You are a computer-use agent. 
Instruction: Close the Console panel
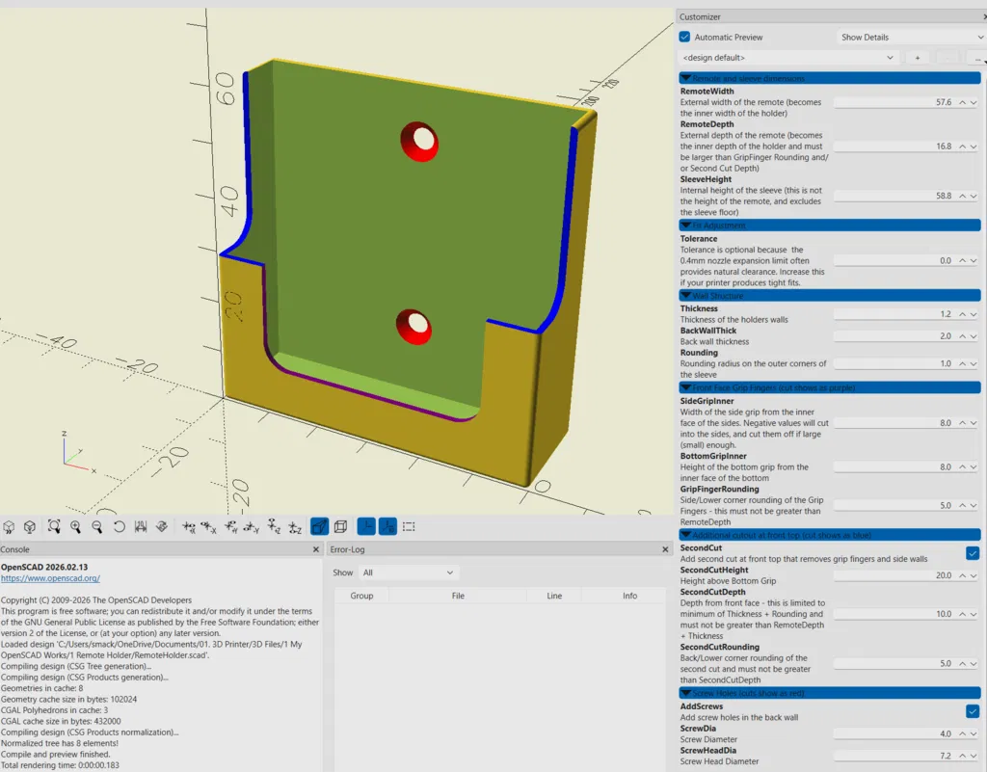click(x=316, y=549)
